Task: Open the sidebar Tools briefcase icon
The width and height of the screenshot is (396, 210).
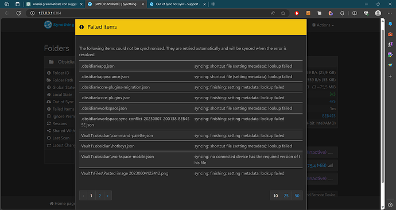Action: (x=390, y=34)
